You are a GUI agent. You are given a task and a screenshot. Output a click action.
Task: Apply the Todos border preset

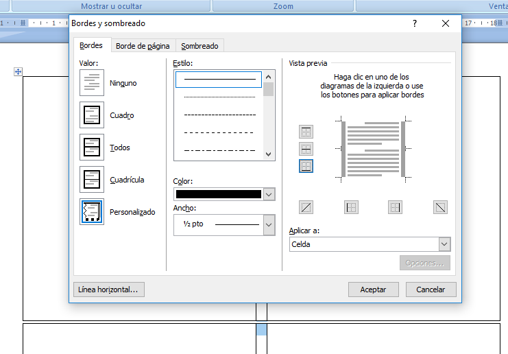pos(92,147)
